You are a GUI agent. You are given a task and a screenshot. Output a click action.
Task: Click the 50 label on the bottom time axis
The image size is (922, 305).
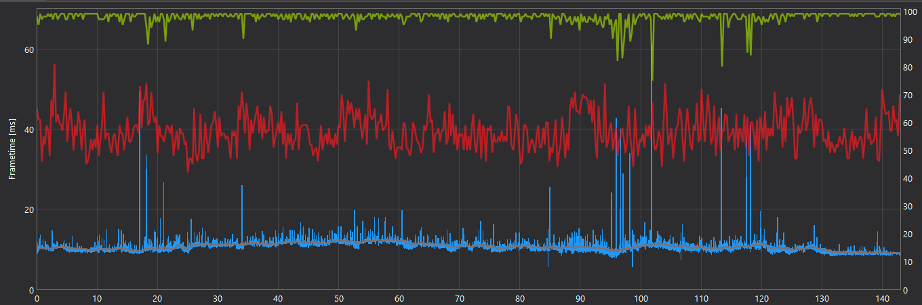click(338, 298)
